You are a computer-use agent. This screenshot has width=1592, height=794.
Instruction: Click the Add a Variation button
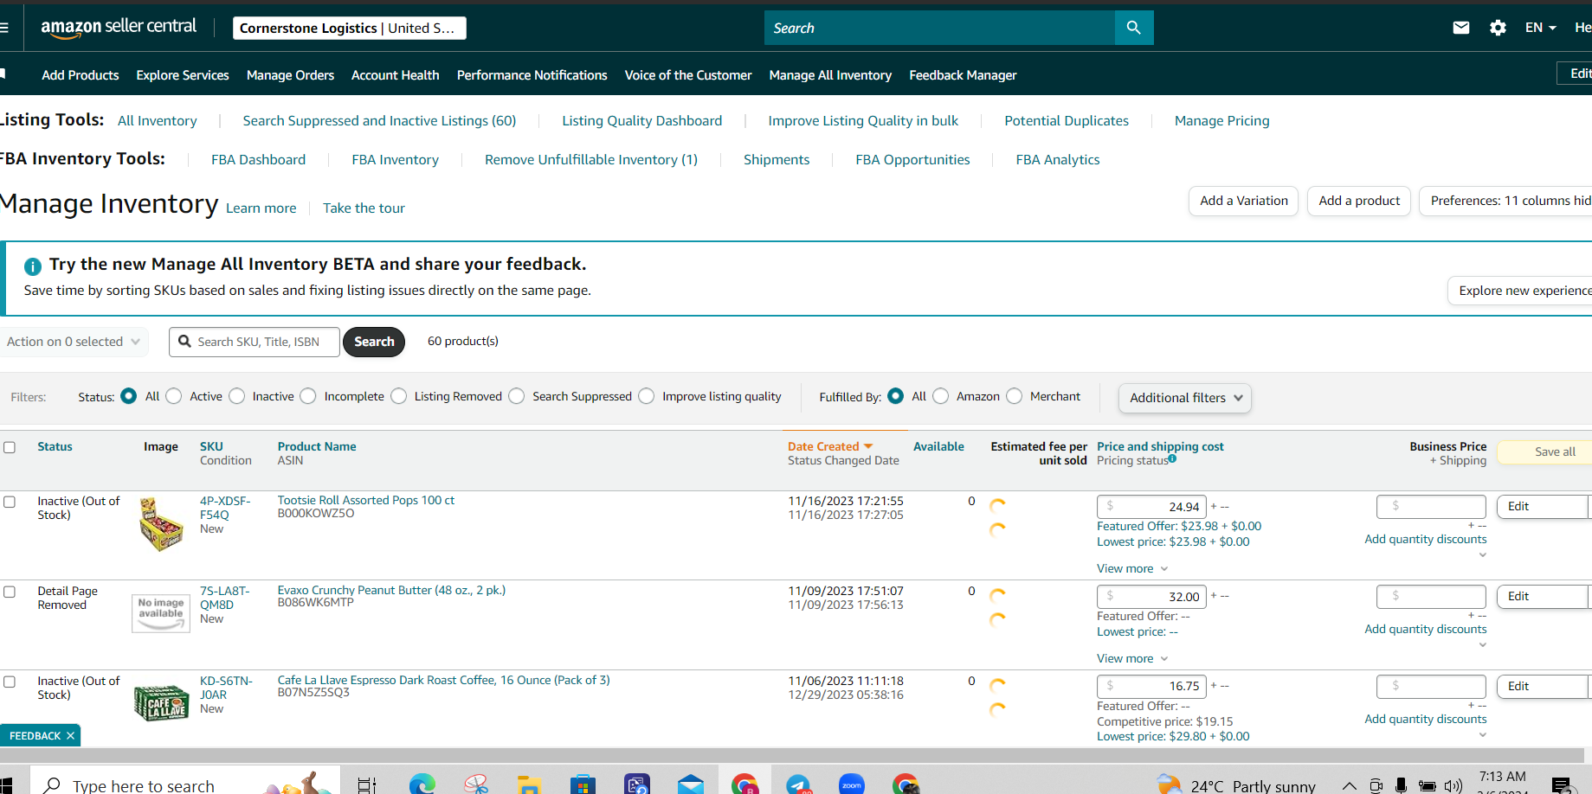[1244, 201]
